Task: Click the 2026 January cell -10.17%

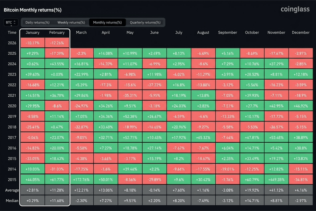Action: tap(32, 43)
